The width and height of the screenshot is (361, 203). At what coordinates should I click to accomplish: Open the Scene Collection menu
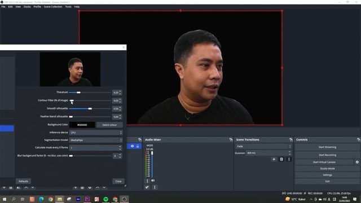pos(53,7)
